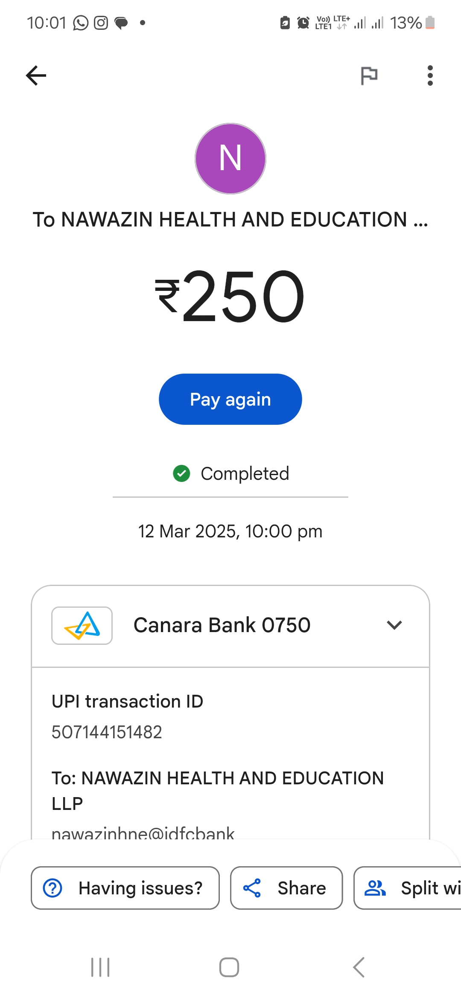Open the three-dot overflow menu
Image resolution: width=461 pixels, height=998 pixels.
[x=430, y=76]
